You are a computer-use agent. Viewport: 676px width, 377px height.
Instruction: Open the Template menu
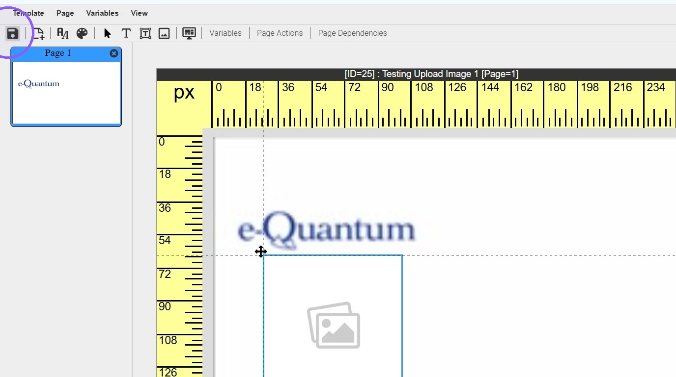[x=28, y=13]
